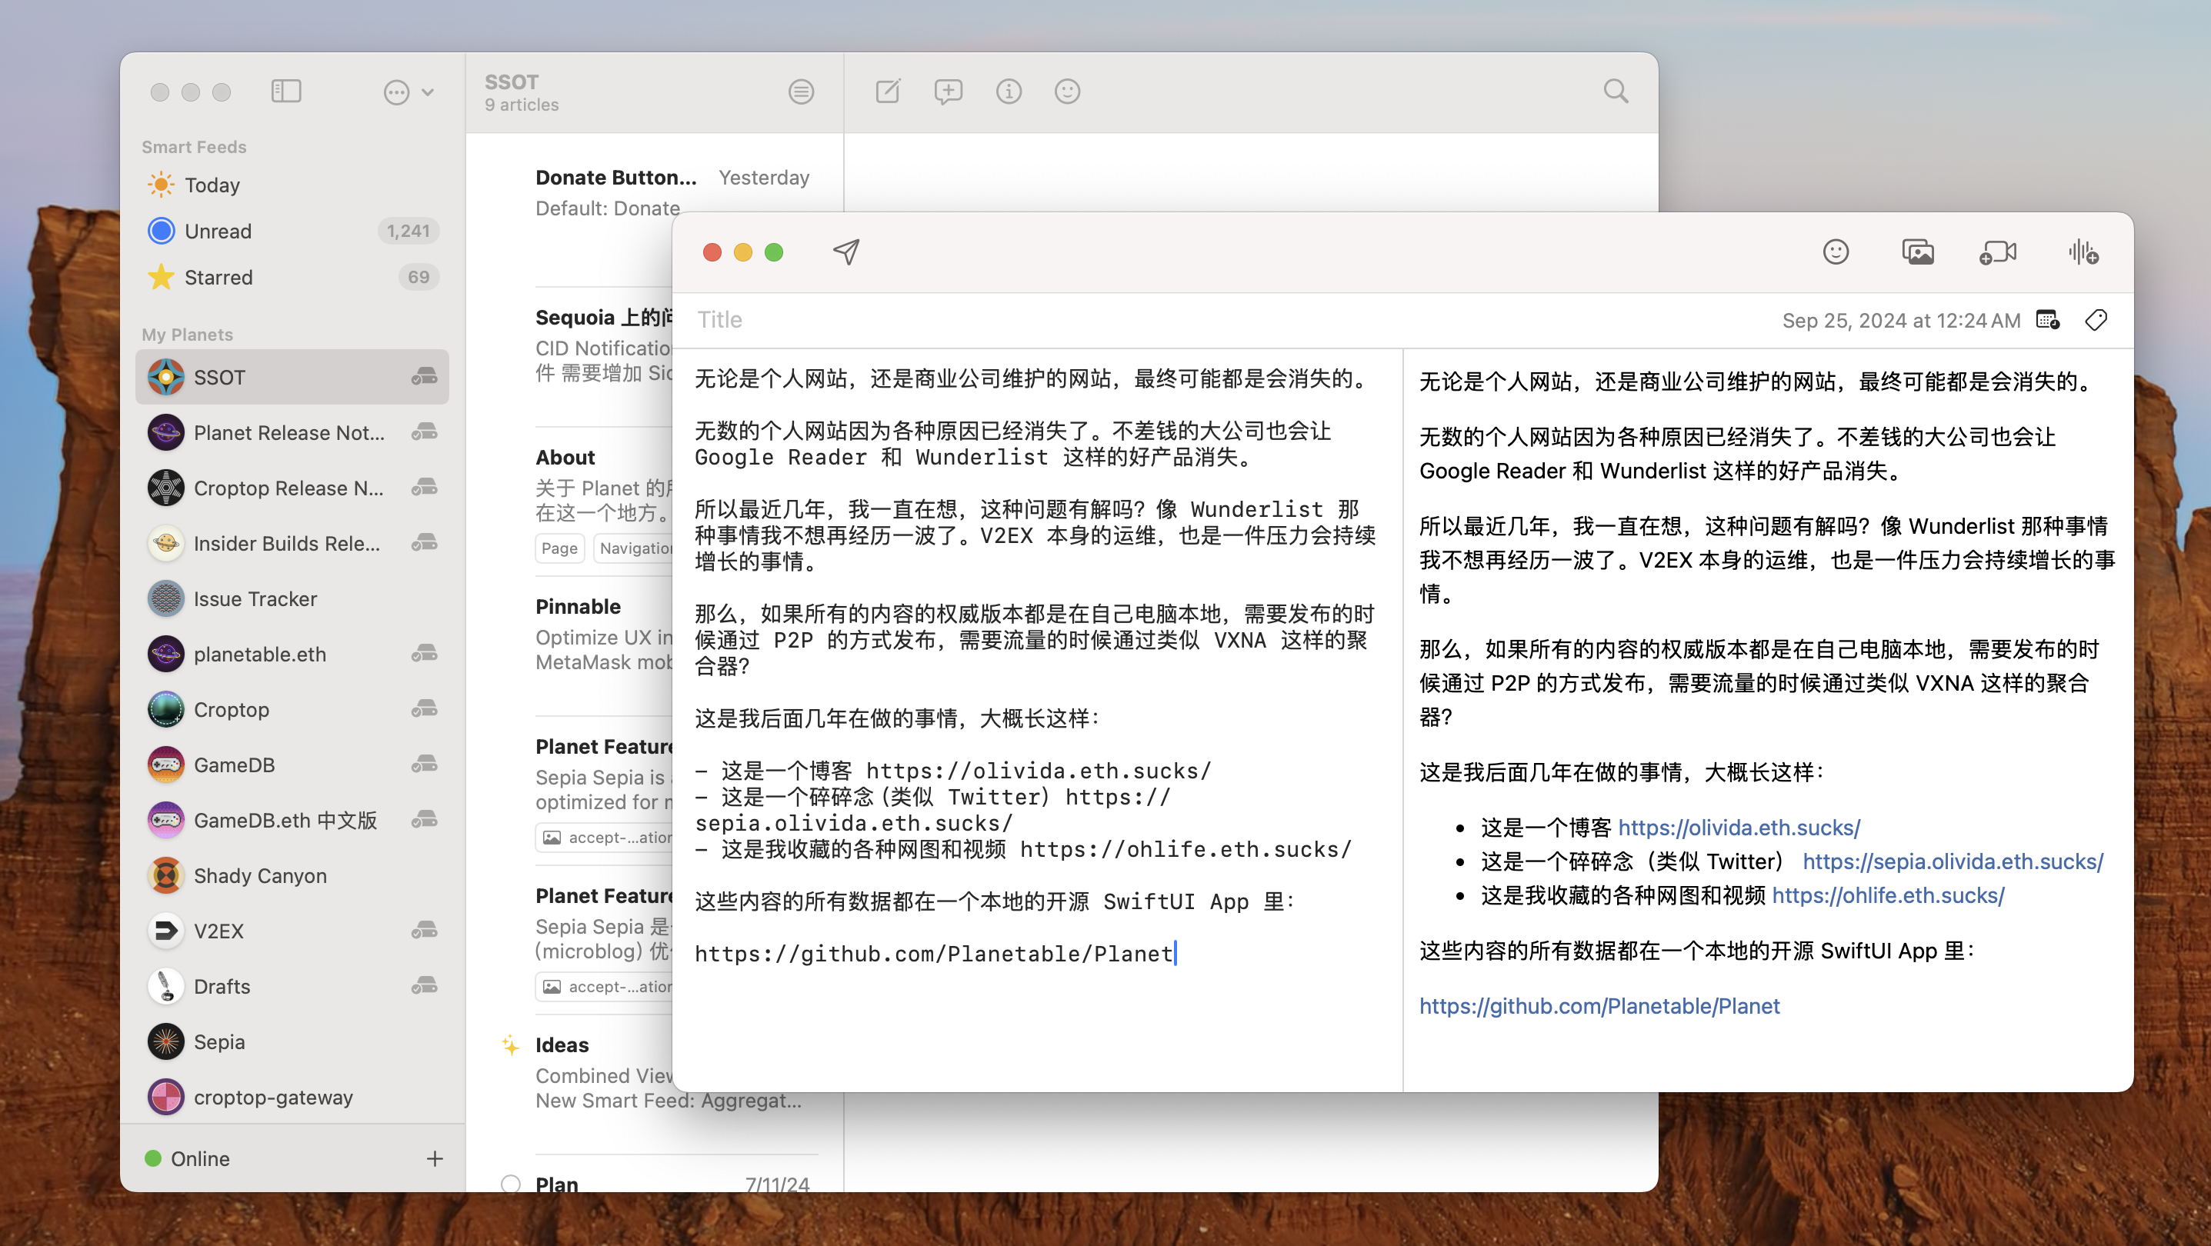
Task: Toggle the article list filter icon
Action: click(801, 91)
